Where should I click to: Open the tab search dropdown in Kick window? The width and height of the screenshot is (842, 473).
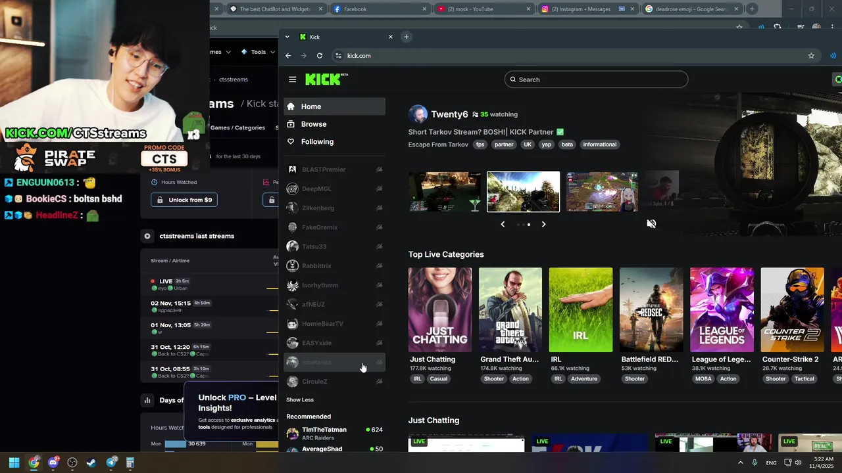tap(287, 37)
